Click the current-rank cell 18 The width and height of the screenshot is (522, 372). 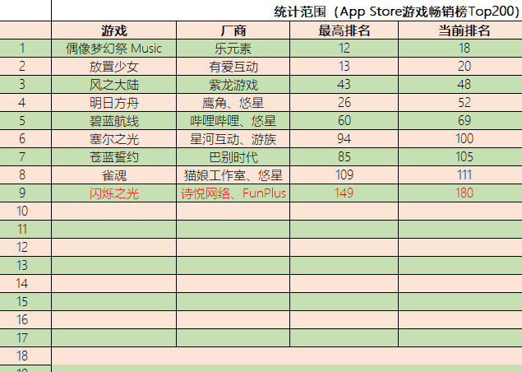click(x=460, y=49)
